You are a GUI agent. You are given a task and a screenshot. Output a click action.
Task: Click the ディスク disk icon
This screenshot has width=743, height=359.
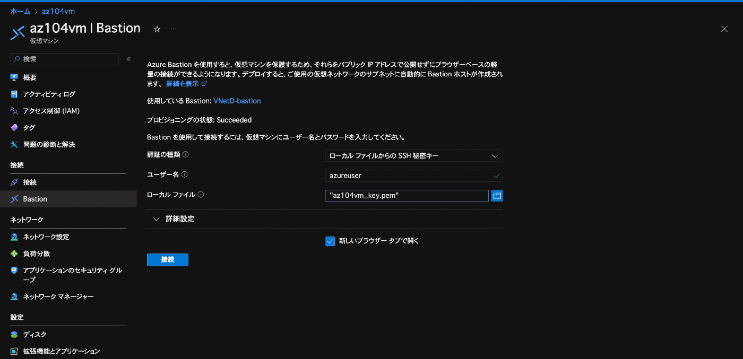(x=14, y=335)
